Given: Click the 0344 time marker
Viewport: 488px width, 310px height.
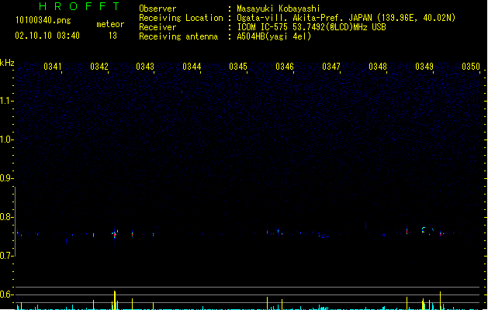Looking at the screenshot, I should [x=192, y=67].
